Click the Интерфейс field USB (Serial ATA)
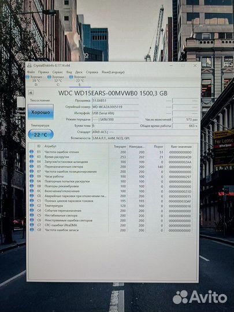 pos(115,113)
